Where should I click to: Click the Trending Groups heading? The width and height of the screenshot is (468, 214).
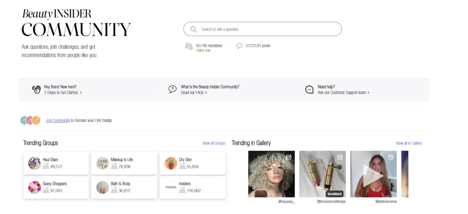pyautogui.click(x=41, y=143)
